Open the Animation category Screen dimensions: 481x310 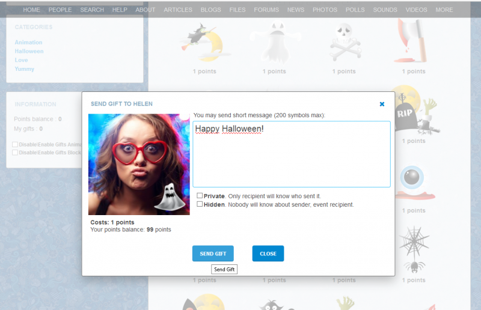pyautogui.click(x=28, y=42)
